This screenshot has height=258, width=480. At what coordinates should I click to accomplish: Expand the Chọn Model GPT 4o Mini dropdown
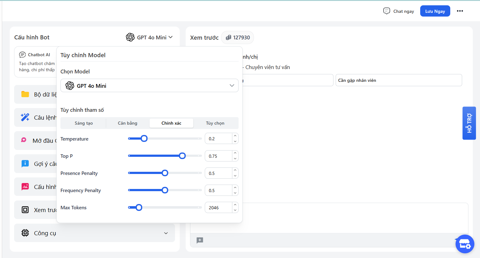point(149,86)
